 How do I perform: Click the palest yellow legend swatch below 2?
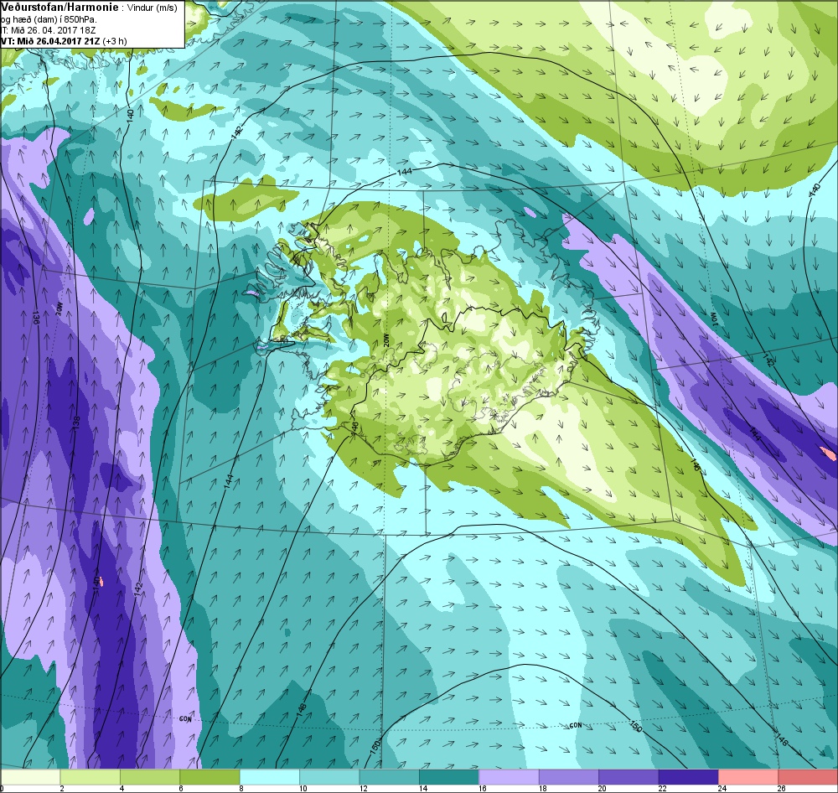pos(30,776)
